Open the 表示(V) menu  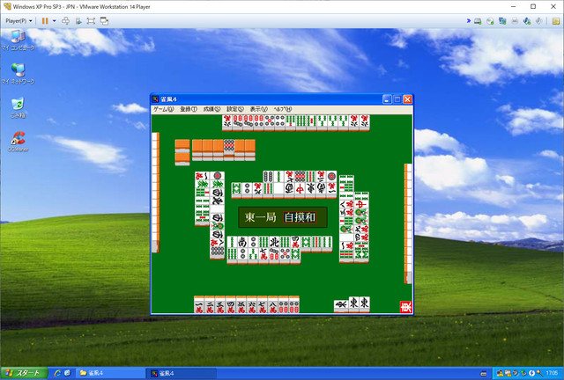point(259,109)
